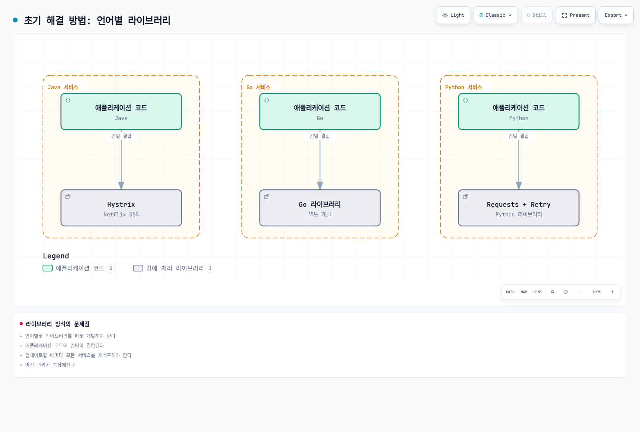Select the LENS mode tab
Viewport: 640px width, 432px height.
[x=537, y=292]
